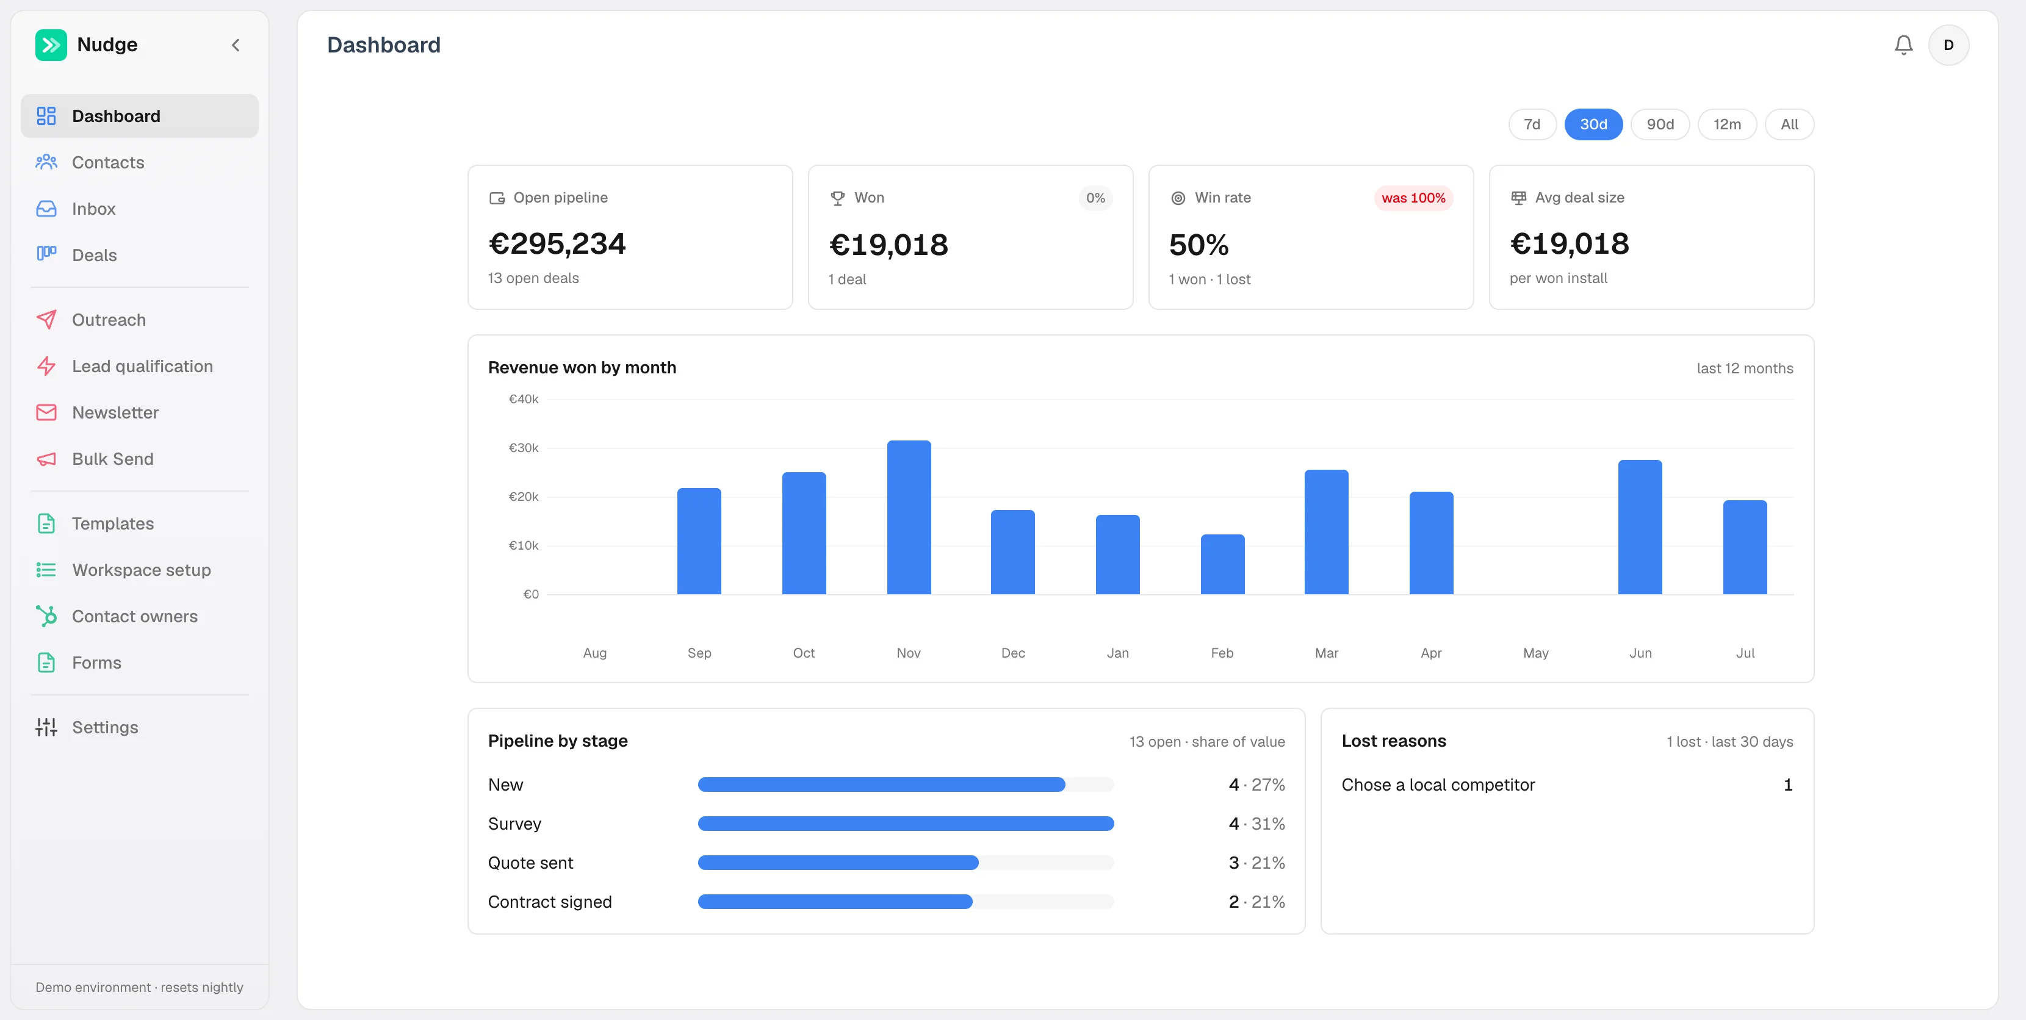The width and height of the screenshot is (2026, 1020).
Task: Select the All time range
Action: pos(1789,124)
